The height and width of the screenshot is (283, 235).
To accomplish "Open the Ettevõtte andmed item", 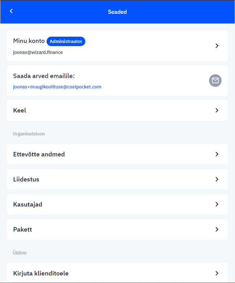I will [117, 154].
